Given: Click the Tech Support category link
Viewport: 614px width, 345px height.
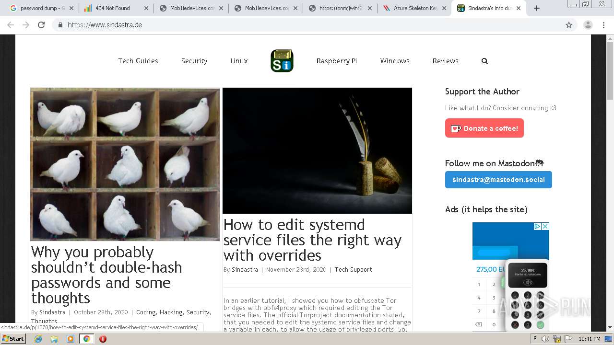Looking at the screenshot, I should (353, 269).
